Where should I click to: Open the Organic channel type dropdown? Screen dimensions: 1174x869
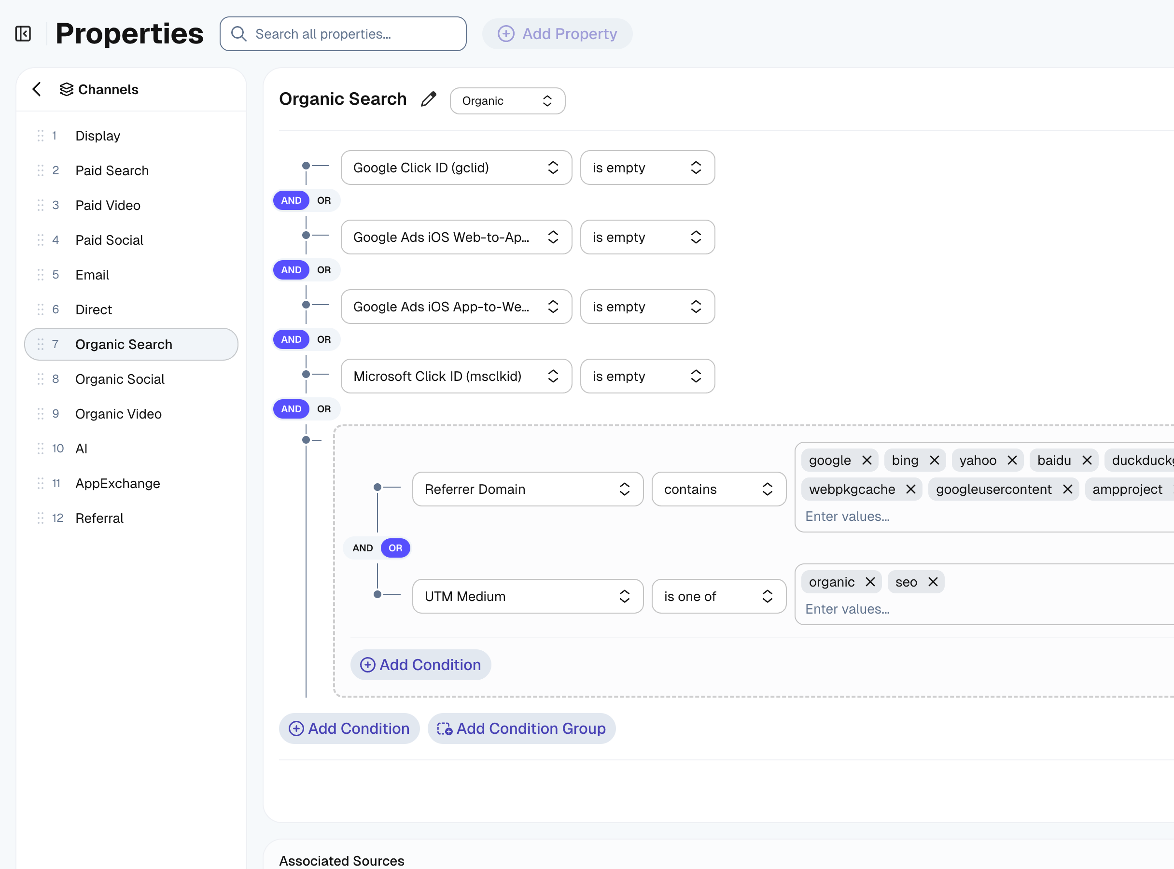click(x=507, y=100)
